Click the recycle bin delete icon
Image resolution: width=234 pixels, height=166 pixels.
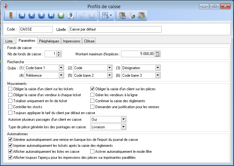(x=71, y=15)
